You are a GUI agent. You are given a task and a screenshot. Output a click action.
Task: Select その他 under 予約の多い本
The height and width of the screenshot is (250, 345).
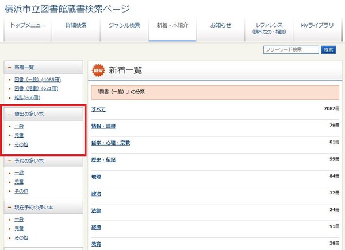tap(21, 191)
